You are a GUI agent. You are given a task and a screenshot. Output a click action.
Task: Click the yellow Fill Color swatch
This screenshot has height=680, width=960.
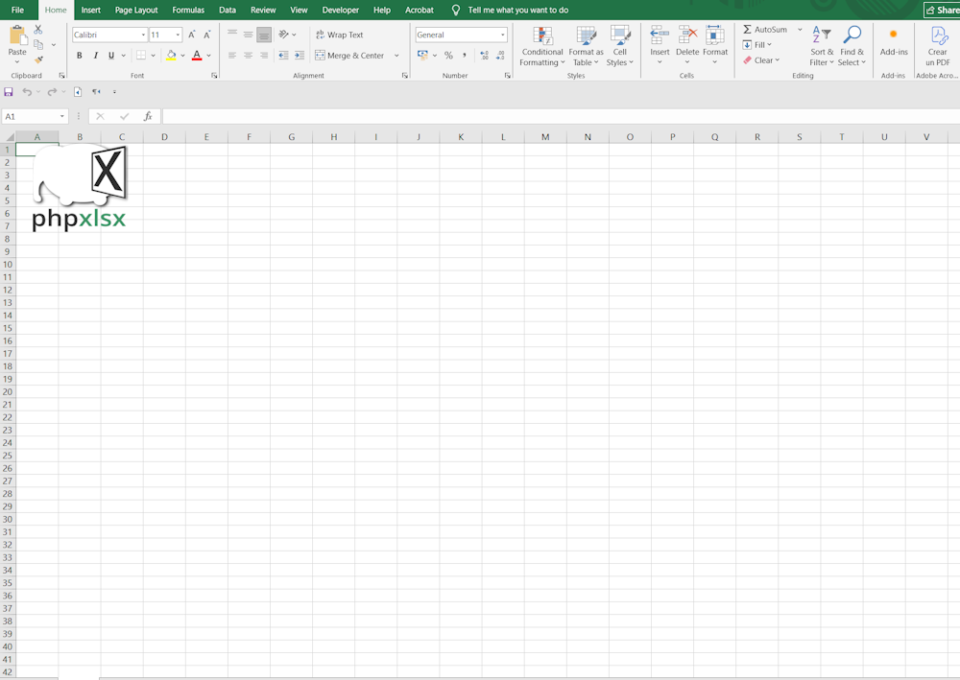pos(171,56)
